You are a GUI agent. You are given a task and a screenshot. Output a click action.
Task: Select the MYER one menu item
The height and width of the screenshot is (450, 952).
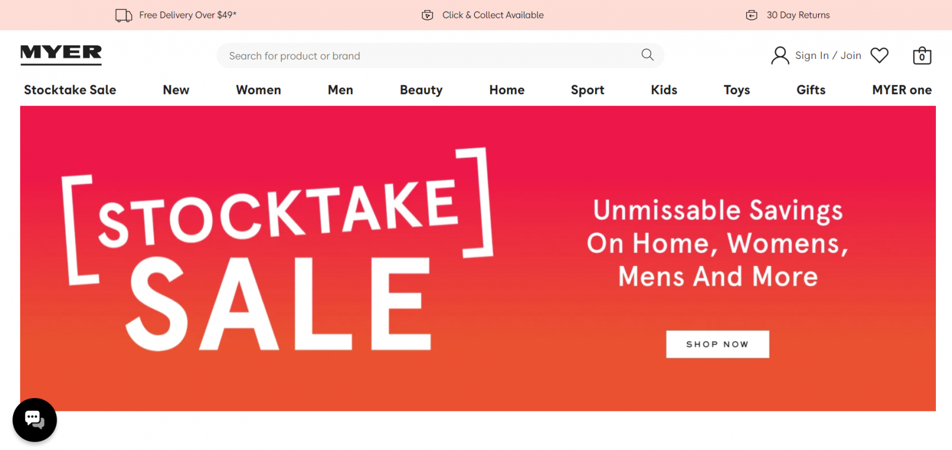[x=902, y=90]
